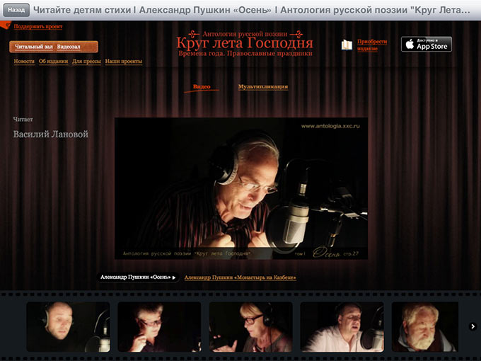Open thumbnail of white-bearded man
Viewport: 481px width, 361px height.
click(425, 326)
